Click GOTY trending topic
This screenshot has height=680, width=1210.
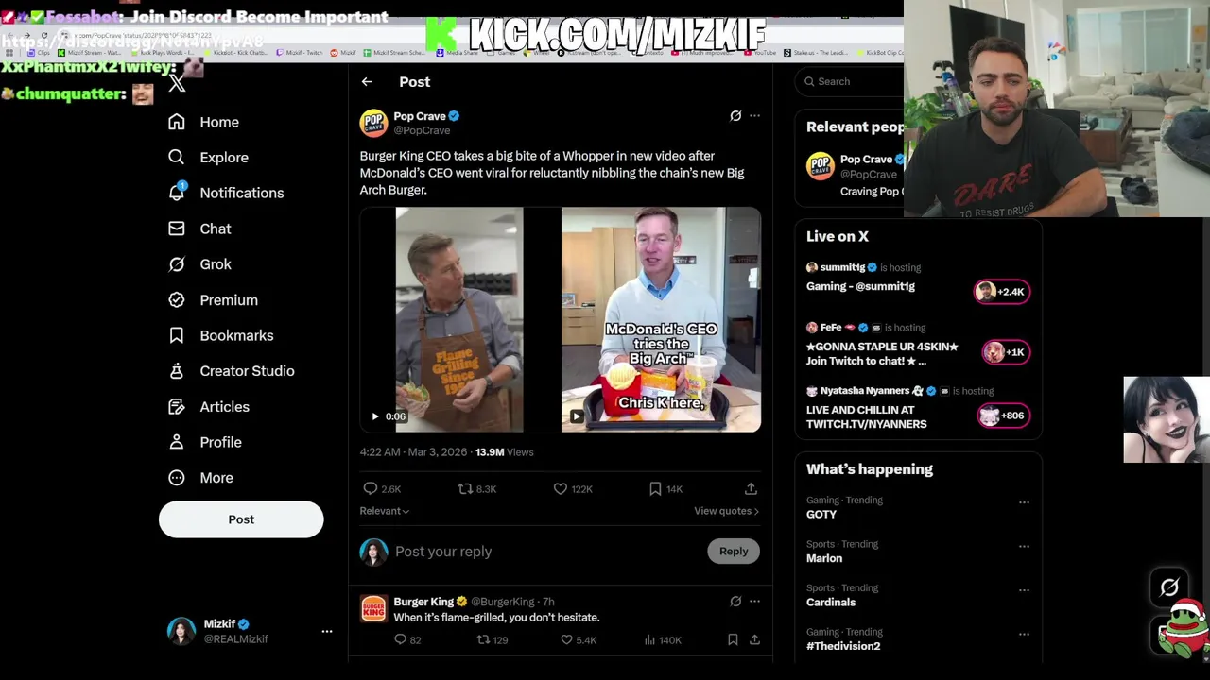pyautogui.click(x=821, y=515)
